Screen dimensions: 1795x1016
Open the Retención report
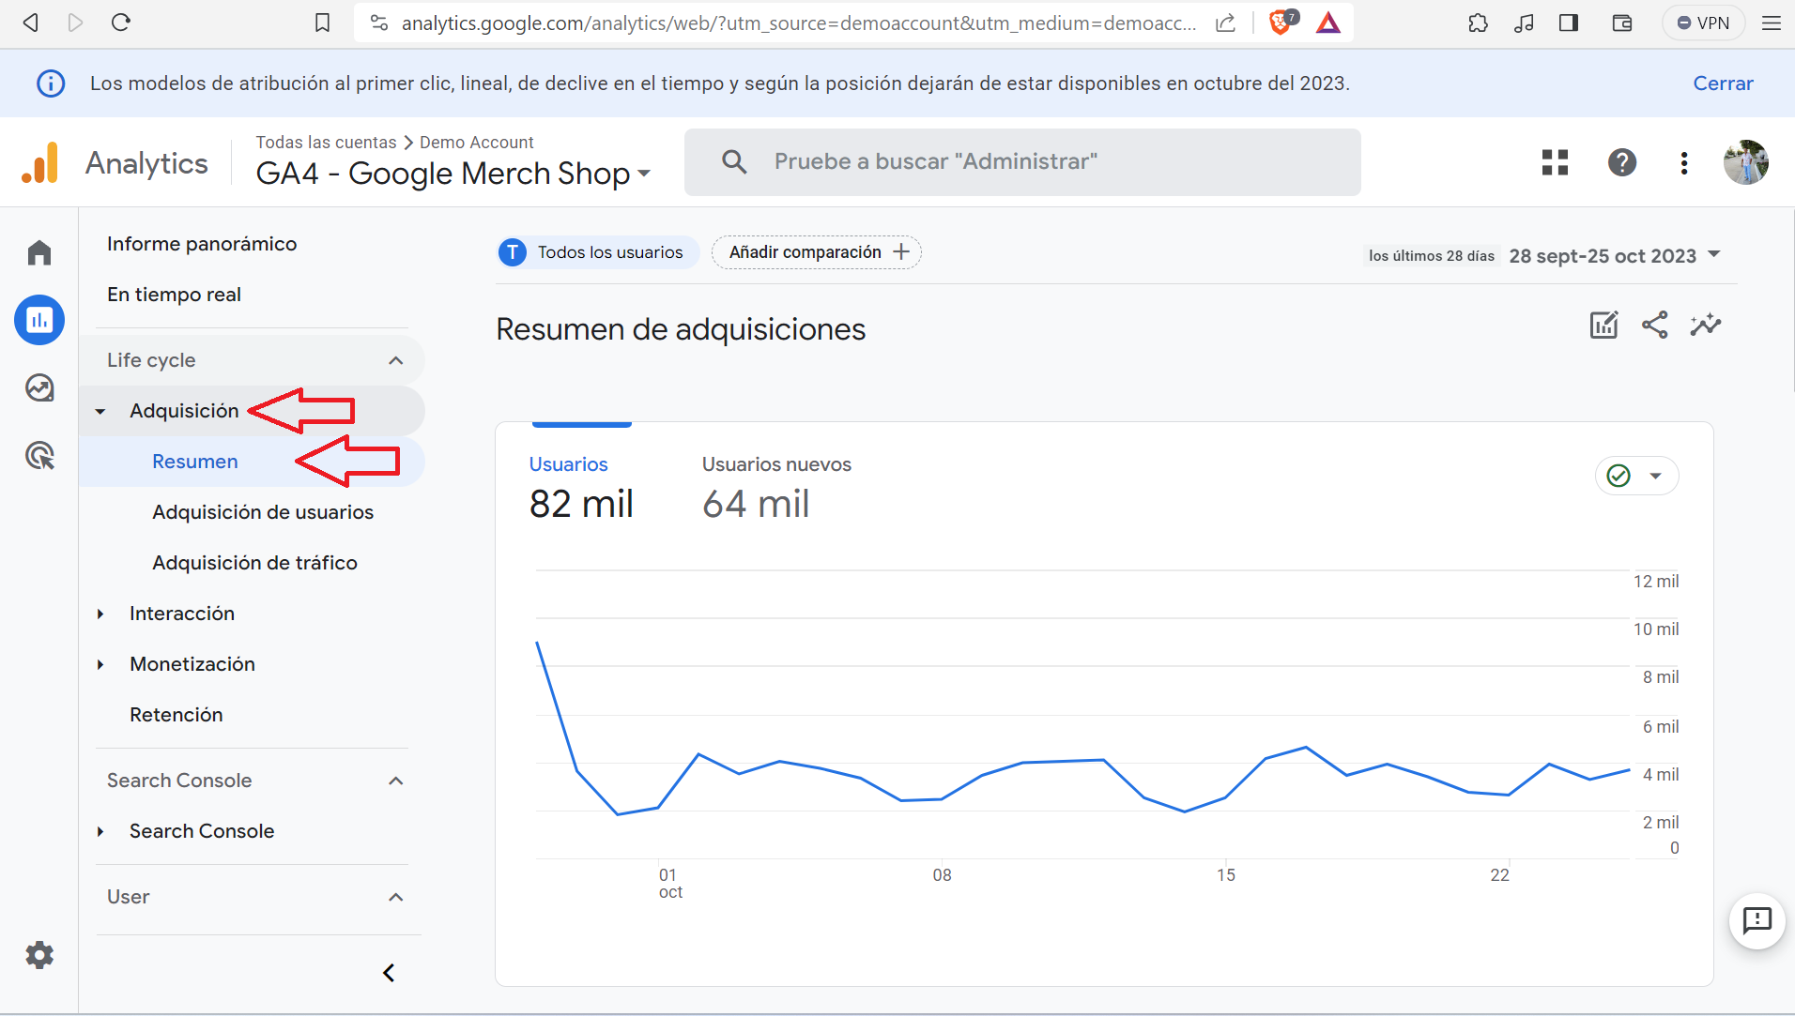coord(176,715)
